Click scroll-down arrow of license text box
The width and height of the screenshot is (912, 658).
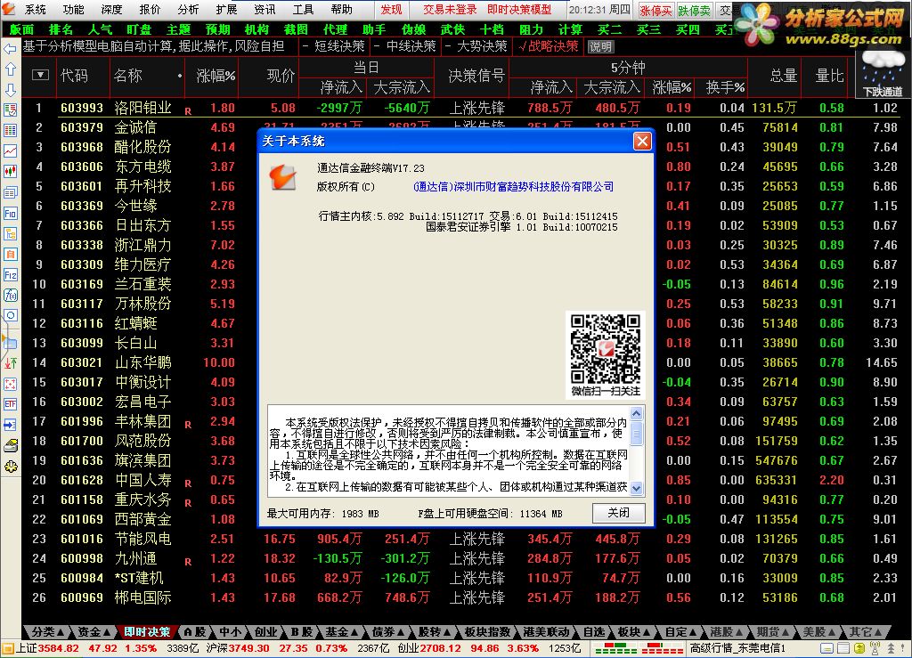coord(636,488)
